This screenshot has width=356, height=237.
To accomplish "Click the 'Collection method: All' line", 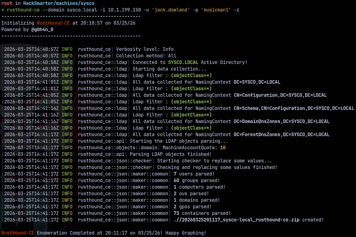I will (146, 56).
